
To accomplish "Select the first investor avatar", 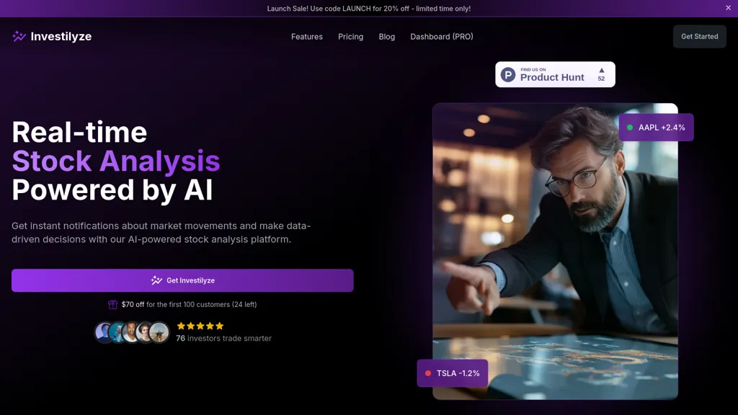I will (x=104, y=332).
